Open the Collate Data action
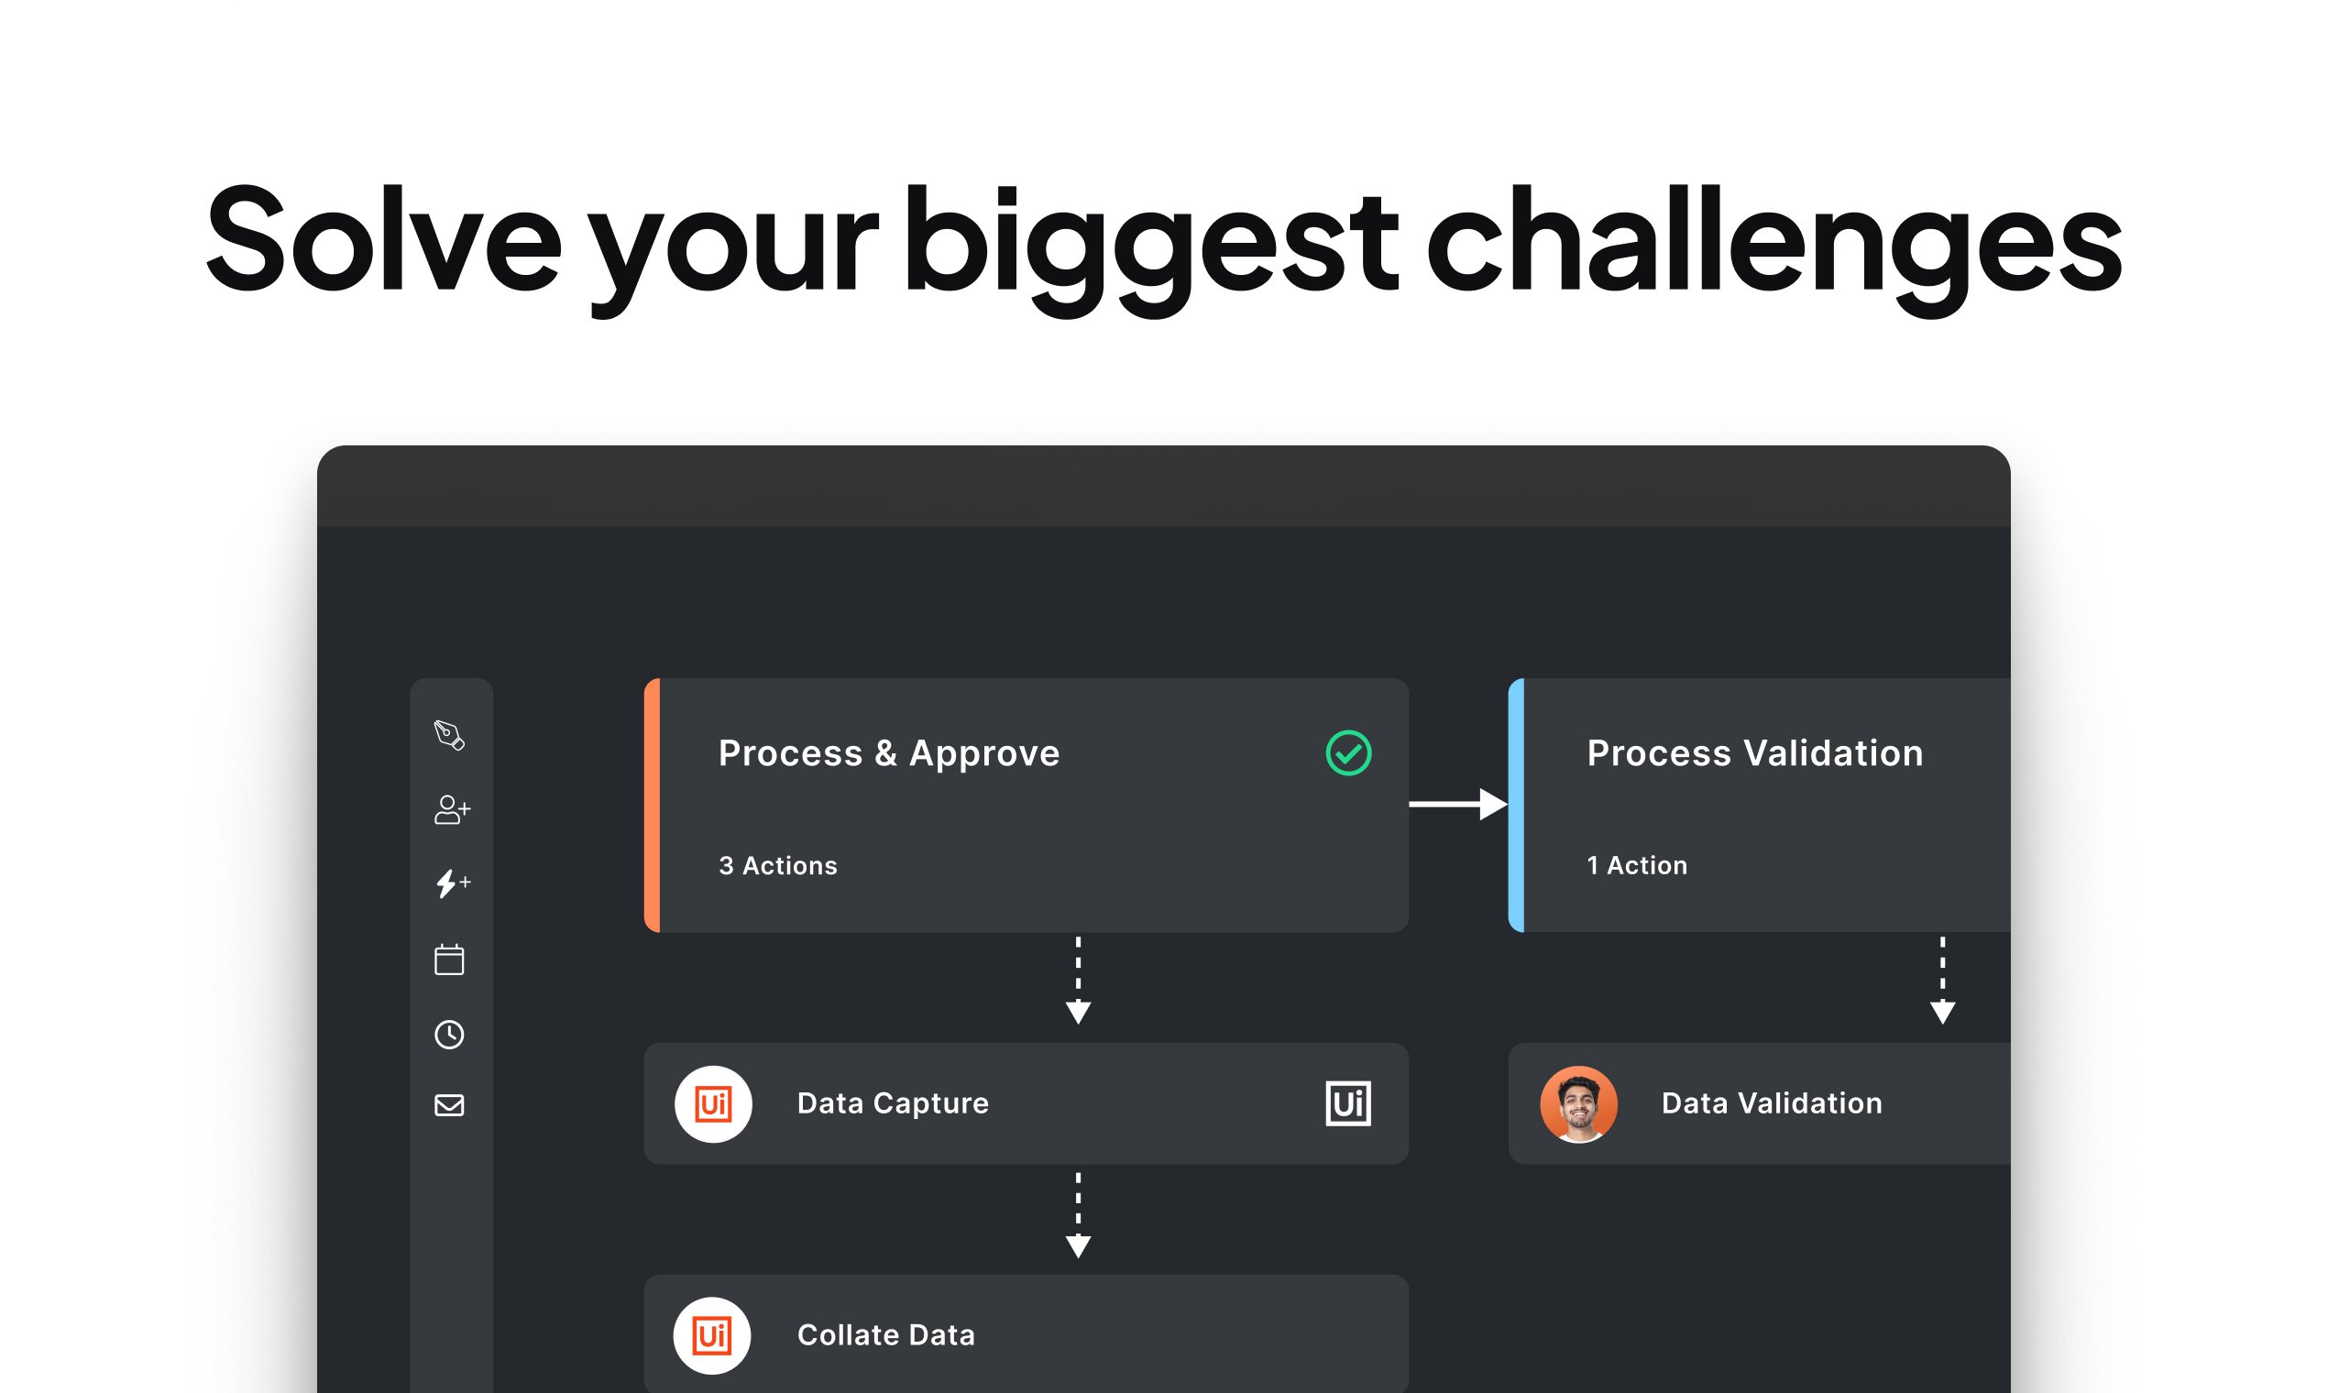 (x=886, y=1334)
